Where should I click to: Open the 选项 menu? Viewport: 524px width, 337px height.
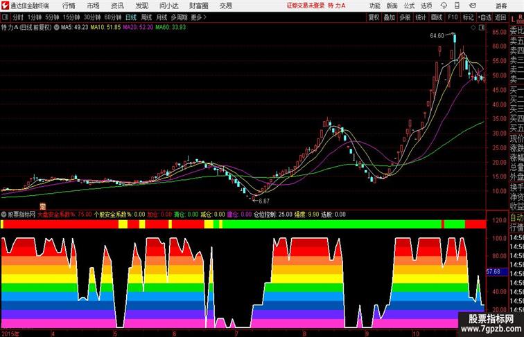tap(426, 6)
